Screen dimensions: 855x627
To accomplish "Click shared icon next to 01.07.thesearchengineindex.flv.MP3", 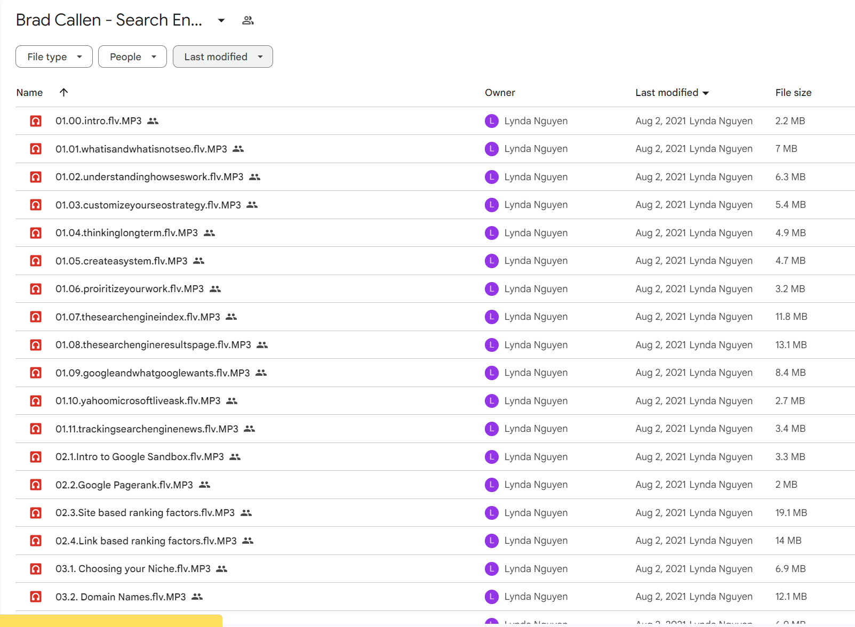I will click(x=231, y=317).
